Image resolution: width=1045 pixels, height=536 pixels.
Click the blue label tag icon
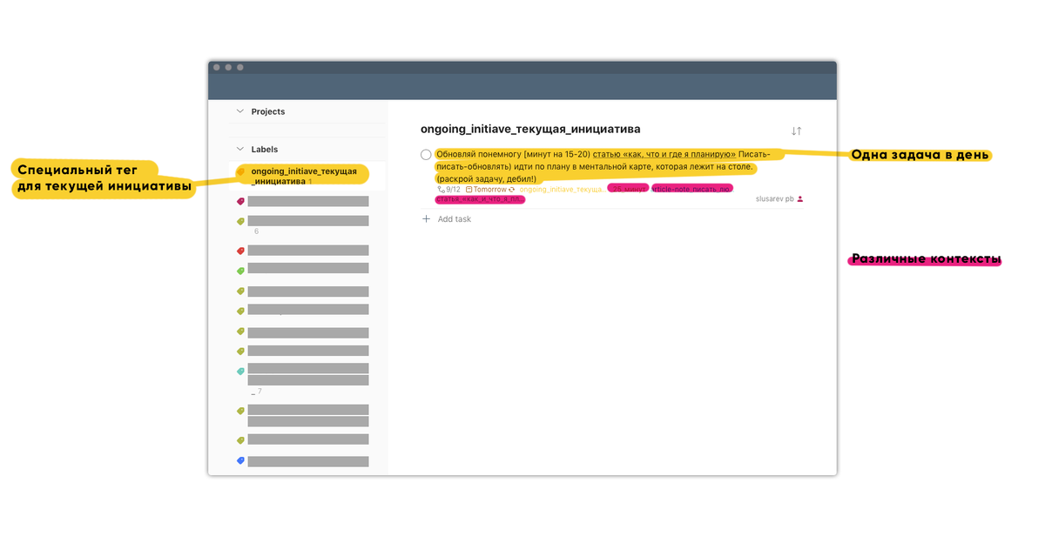click(241, 460)
